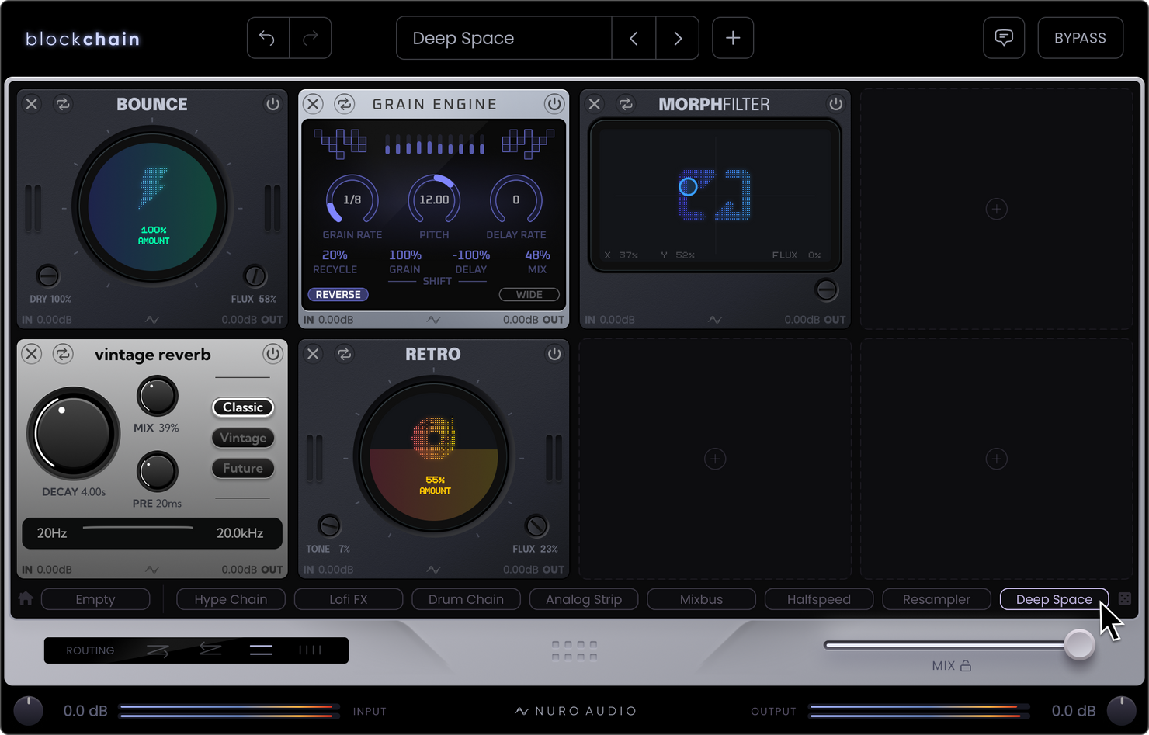Click the BYPASS button
Image resolution: width=1149 pixels, height=735 pixels.
[x=1080, y=38]
